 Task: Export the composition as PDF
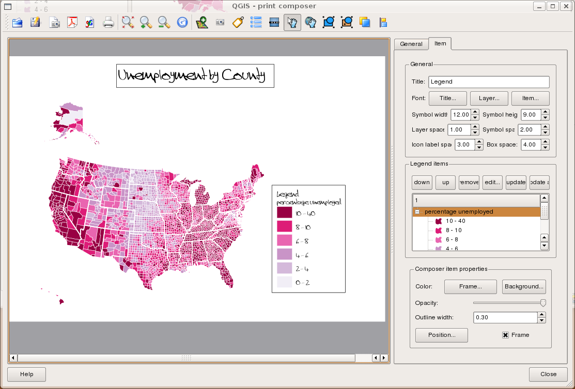72,22
